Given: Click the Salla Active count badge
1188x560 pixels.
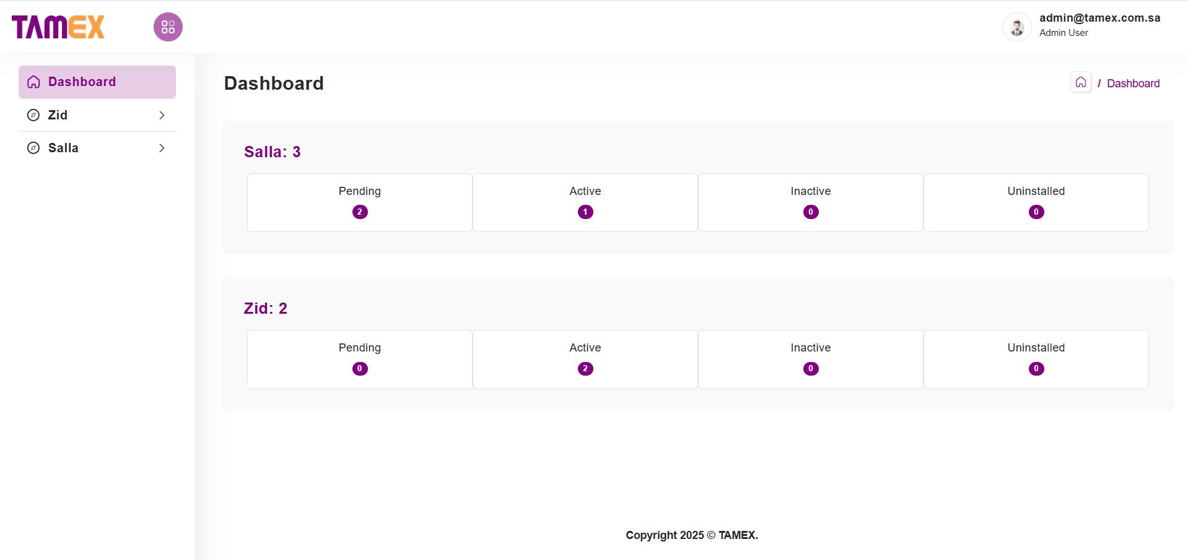Looking at the screenshot, I should [585, 212].
